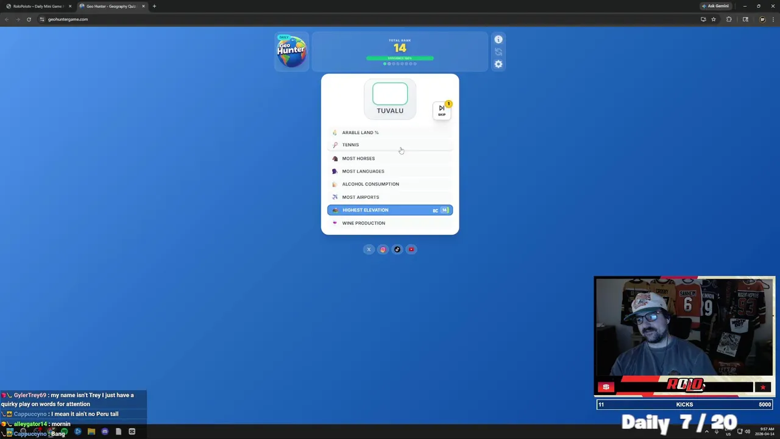Assign Tuvalu to Arable Land %
The image size is (780, 439).
point(390,132)
